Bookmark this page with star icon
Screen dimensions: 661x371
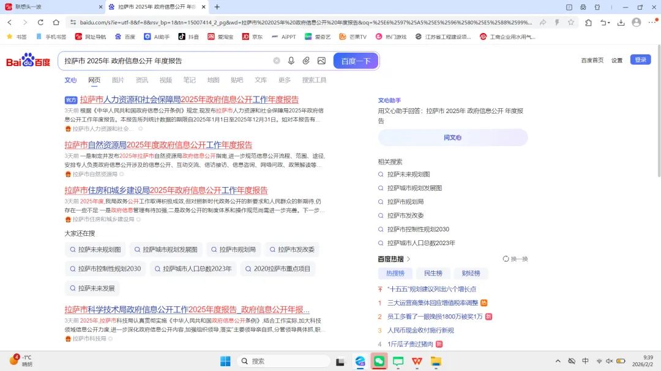[x=571, y=23]
